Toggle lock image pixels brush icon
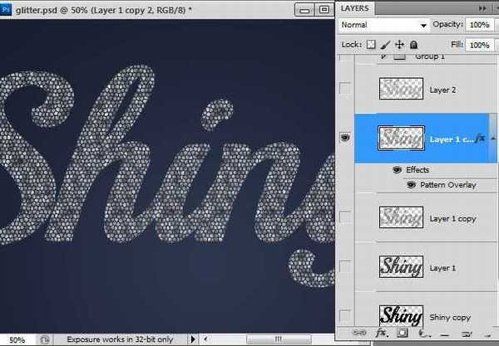 [x=385, y=45]
